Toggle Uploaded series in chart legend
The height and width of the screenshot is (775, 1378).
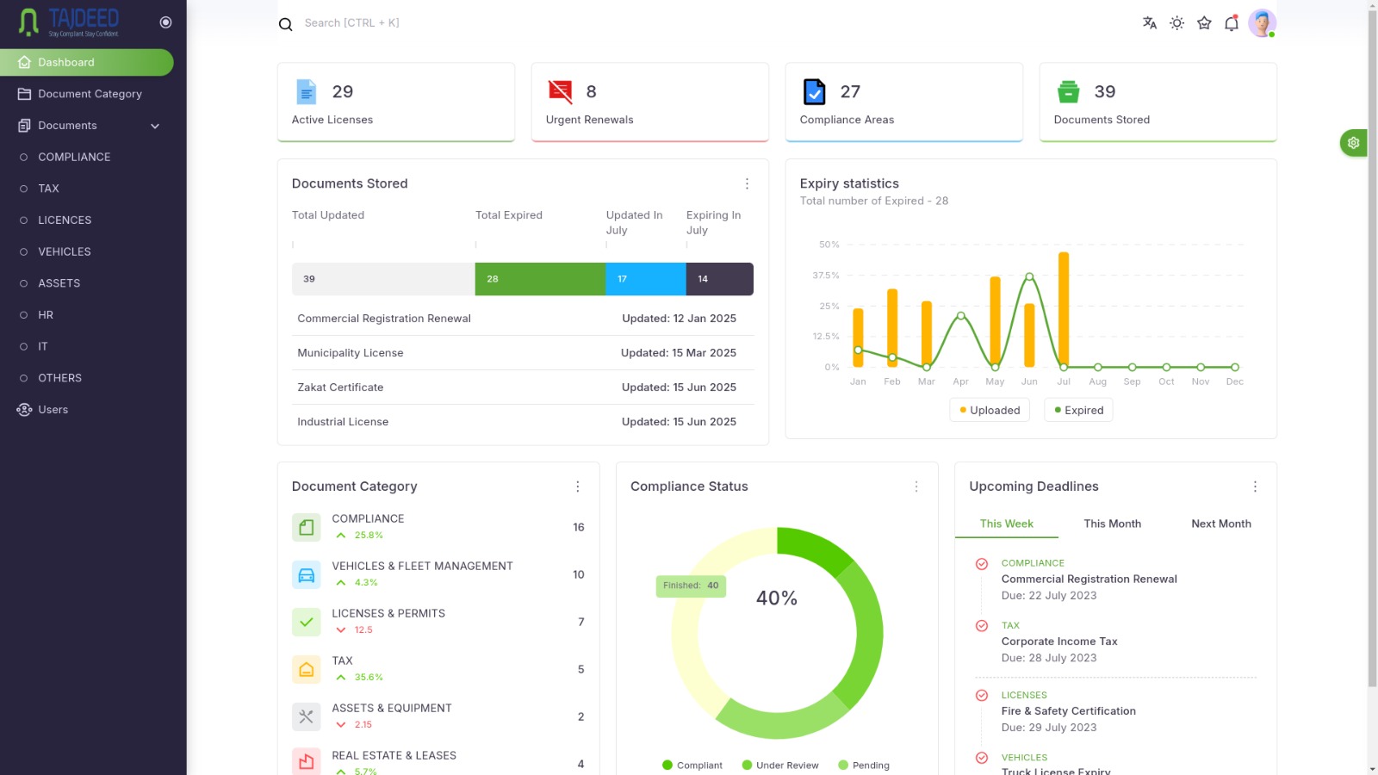click(989, 410)
